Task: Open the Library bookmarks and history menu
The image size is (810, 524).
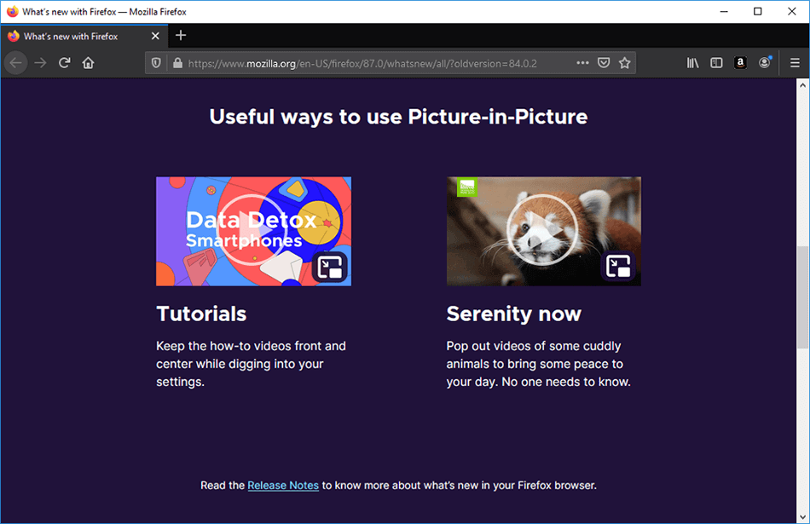Action: (x=692, y=63)
